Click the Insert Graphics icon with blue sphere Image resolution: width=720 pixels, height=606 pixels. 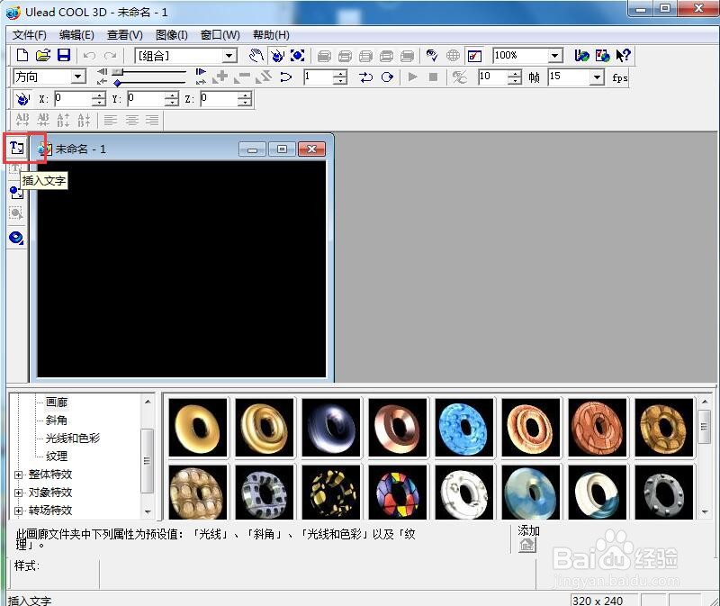click(16, 193)
